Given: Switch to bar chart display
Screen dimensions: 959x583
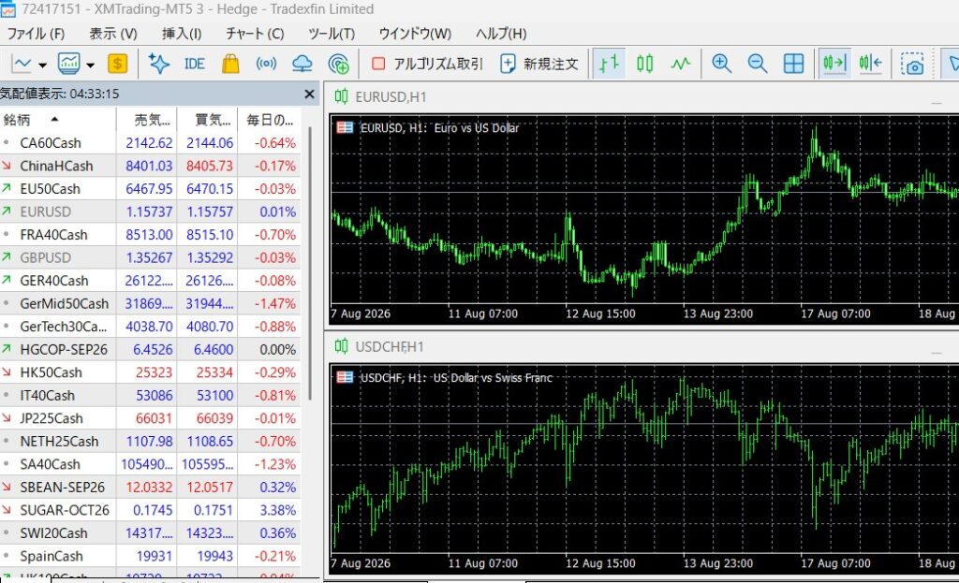Looking at the screenshot, I should [609, 64].
